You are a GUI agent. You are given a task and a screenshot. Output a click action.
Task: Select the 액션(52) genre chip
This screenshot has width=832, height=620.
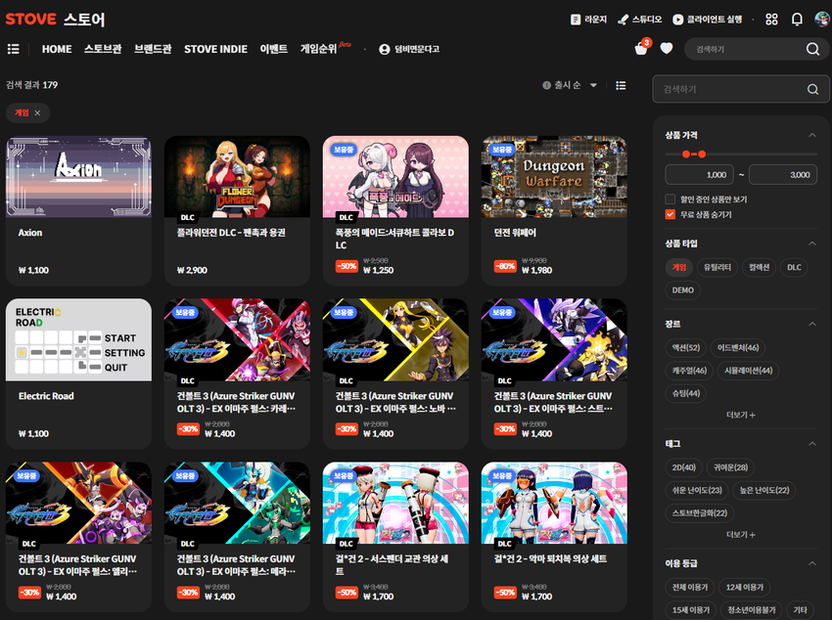tap(685, 347)
